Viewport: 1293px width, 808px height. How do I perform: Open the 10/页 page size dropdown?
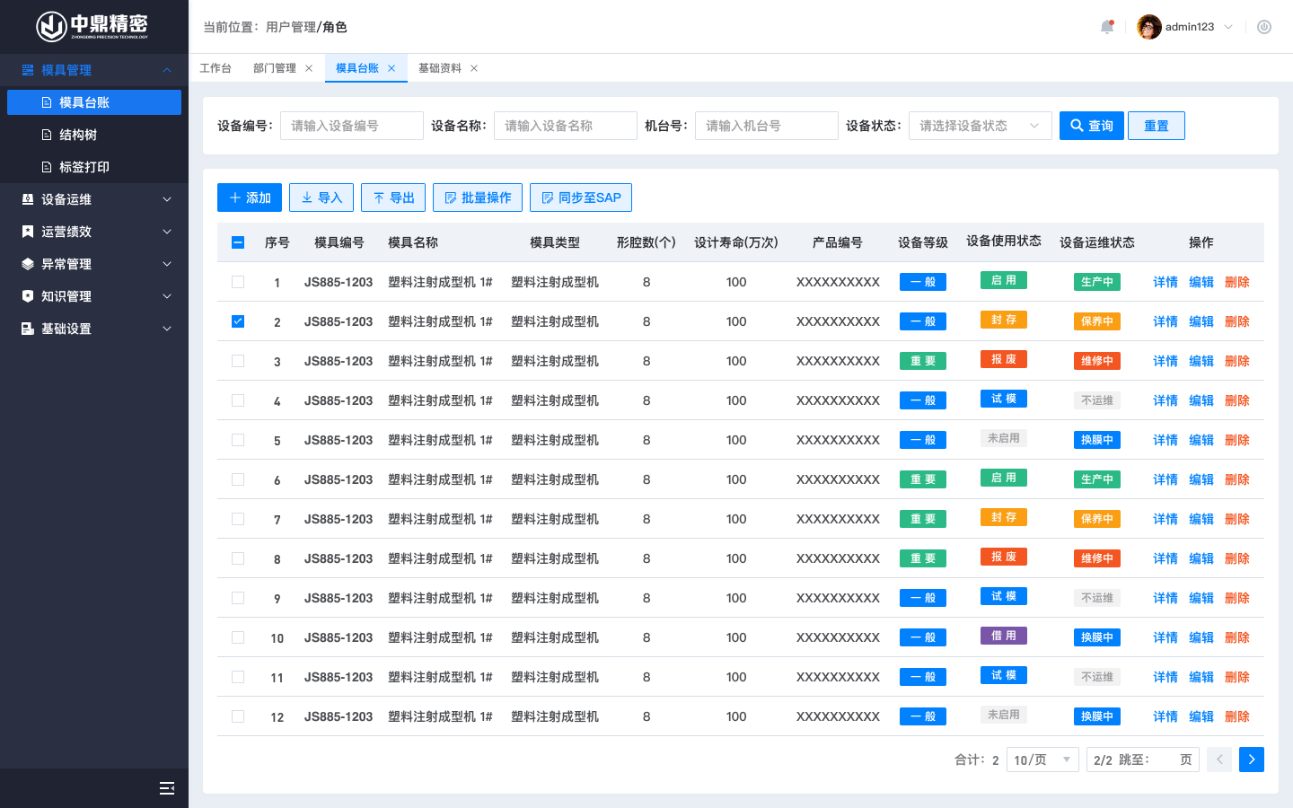pos(1042,760)
